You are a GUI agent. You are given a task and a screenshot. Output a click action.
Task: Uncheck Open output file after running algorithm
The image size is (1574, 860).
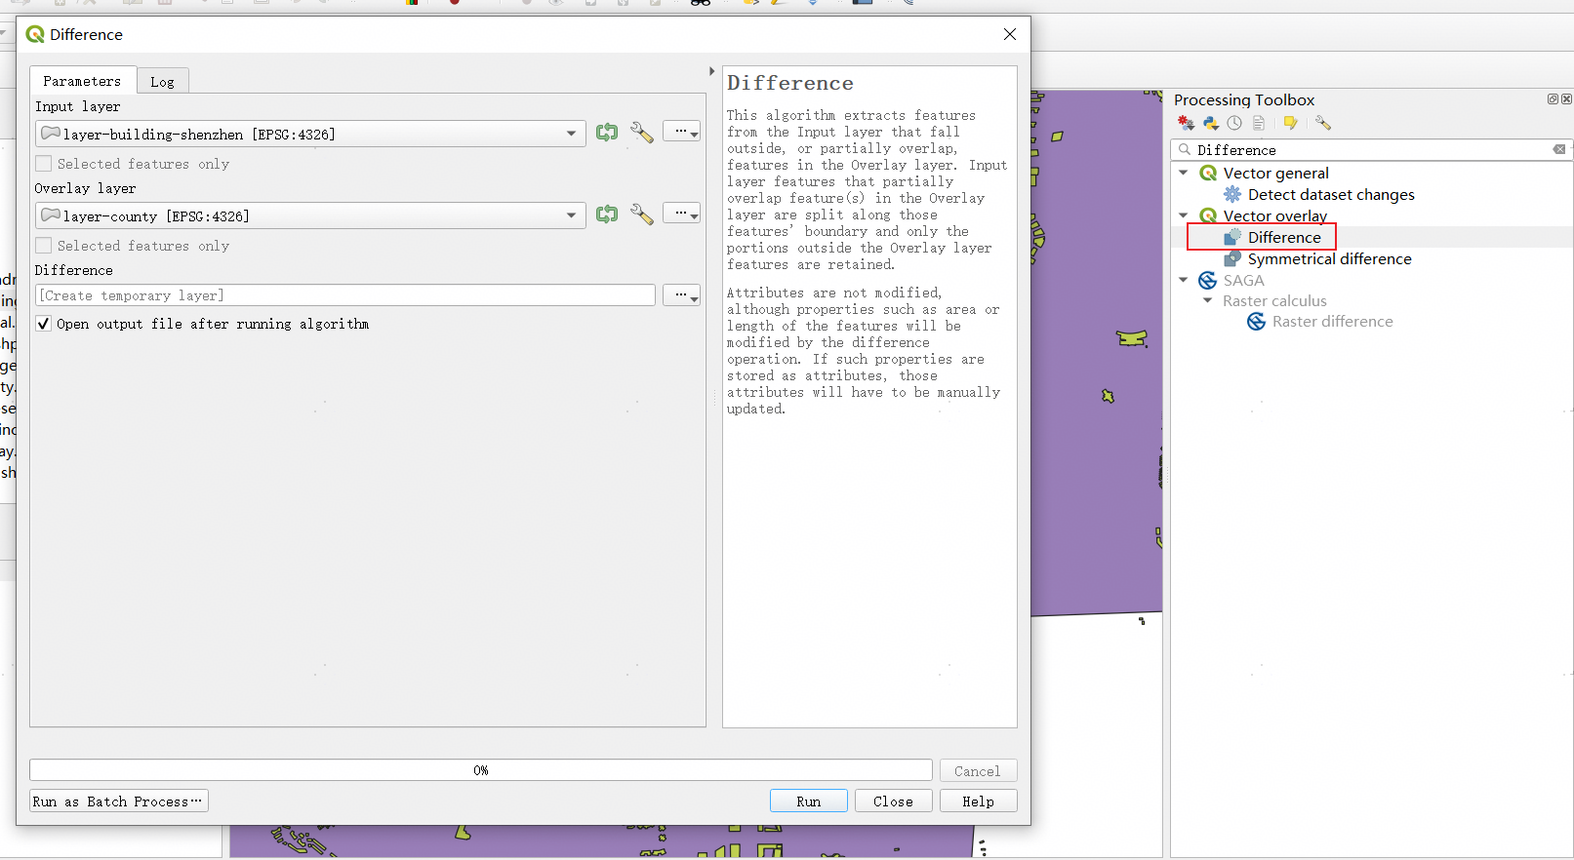[44, 324]
